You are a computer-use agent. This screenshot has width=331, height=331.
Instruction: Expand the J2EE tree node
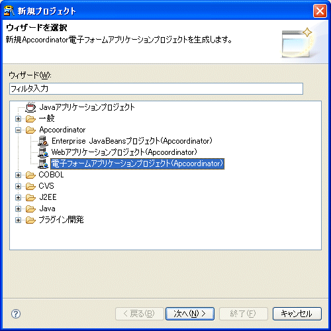[x=19, y=197]
